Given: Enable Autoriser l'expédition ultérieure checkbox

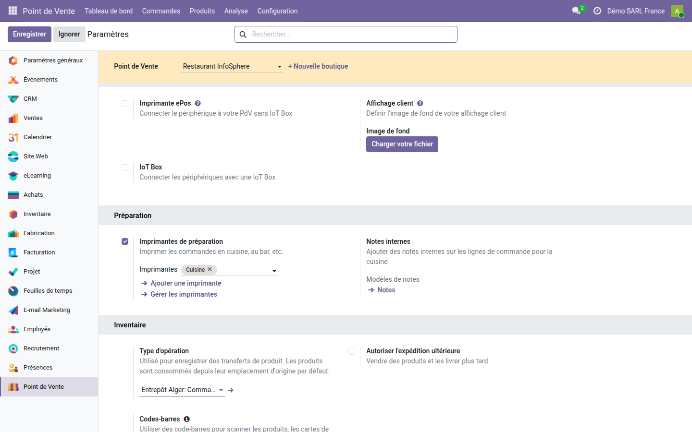Looking at the screenshot, I should coord(352,351).
